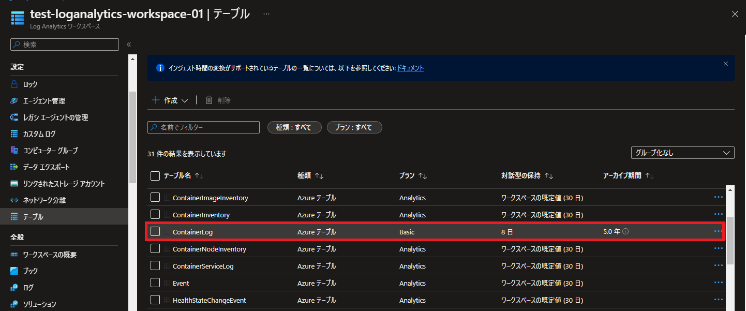Open the プラン : すべて filter
Image resolution: width=746 pixels, height=311 pixels.
354,127
